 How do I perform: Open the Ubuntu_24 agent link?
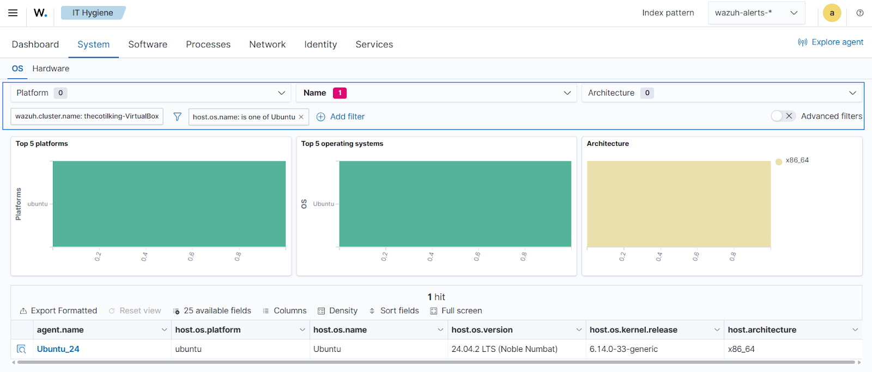(58, 349)
